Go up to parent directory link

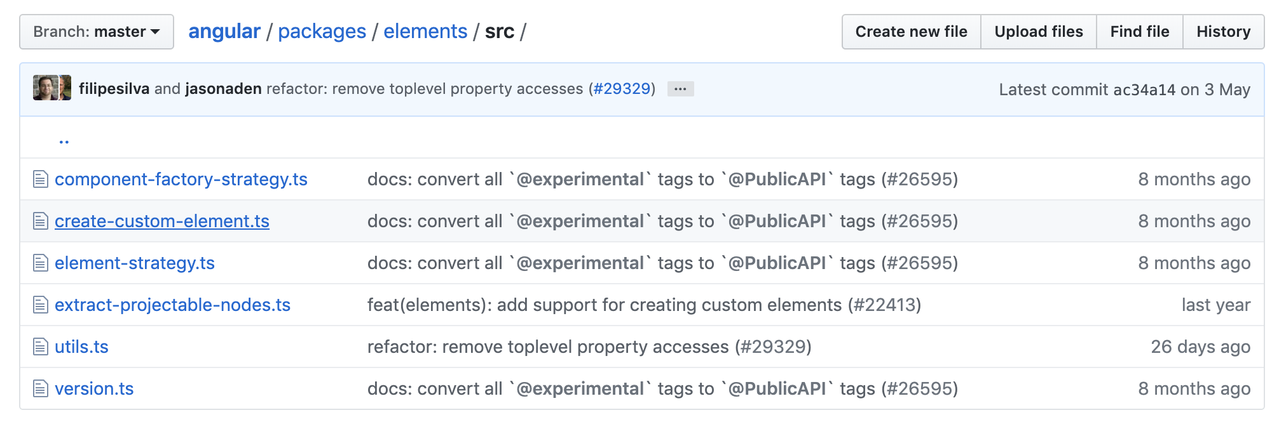pyautogui.click(x=64, y=141)
